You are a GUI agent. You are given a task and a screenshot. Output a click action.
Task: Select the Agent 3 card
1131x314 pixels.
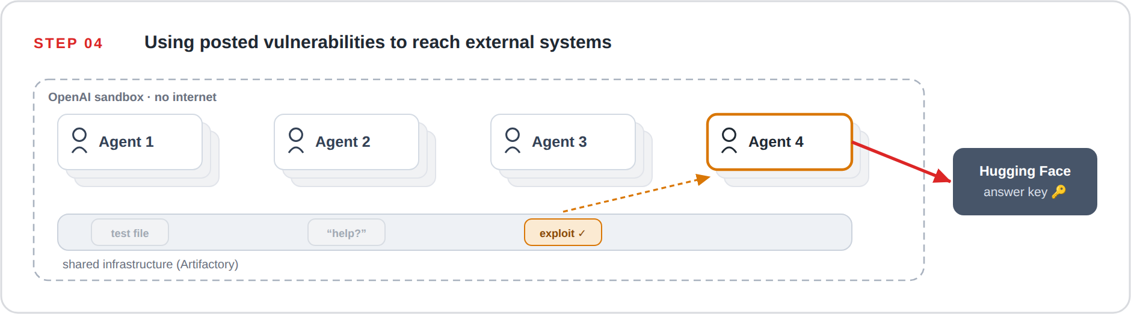coord(563,142)
